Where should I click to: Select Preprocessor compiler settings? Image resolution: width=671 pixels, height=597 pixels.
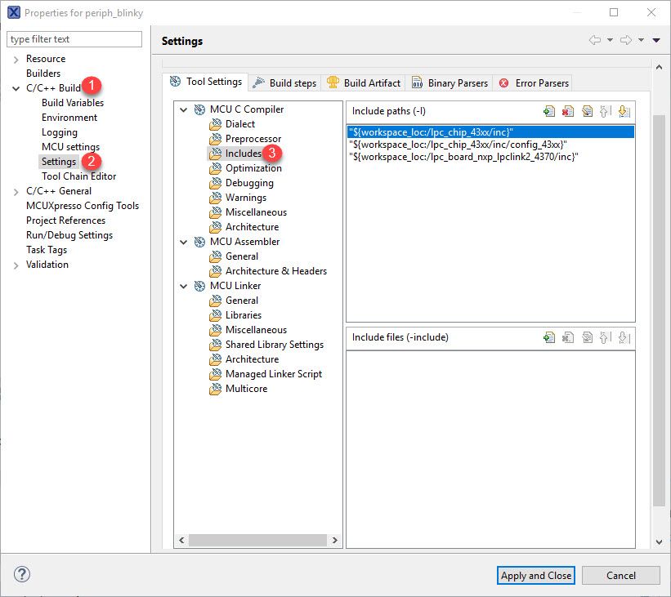(x=253, y=139)
